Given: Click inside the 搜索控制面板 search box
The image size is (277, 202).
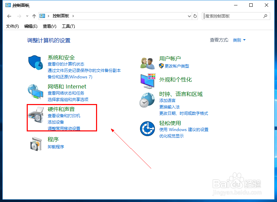Looking at the screenshot, I should tap(230, 16).
